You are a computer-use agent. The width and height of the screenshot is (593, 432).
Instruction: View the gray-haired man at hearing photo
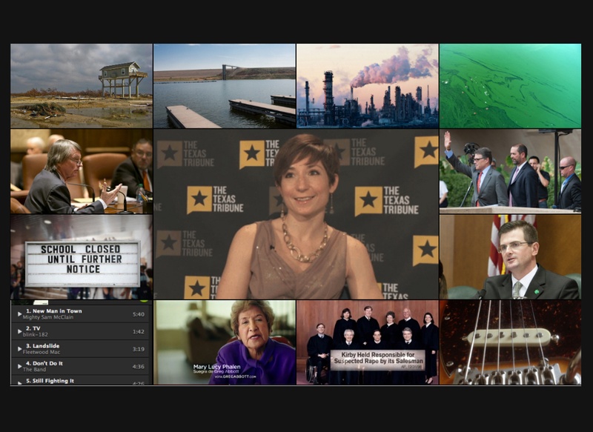click(x=82, y=171)
